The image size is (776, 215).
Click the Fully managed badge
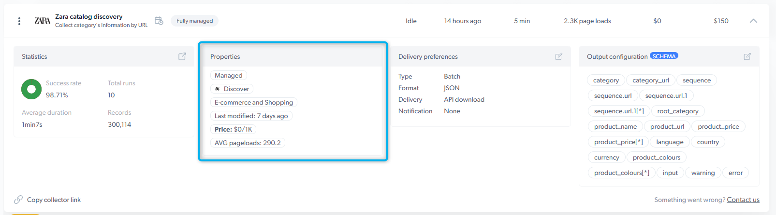(194, 21)
